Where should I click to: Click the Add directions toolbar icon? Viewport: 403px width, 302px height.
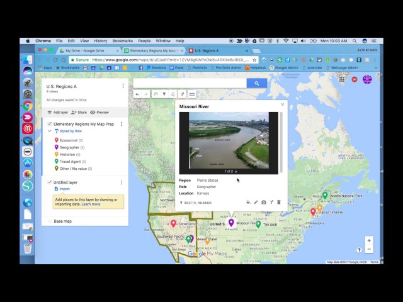[182, 94]
